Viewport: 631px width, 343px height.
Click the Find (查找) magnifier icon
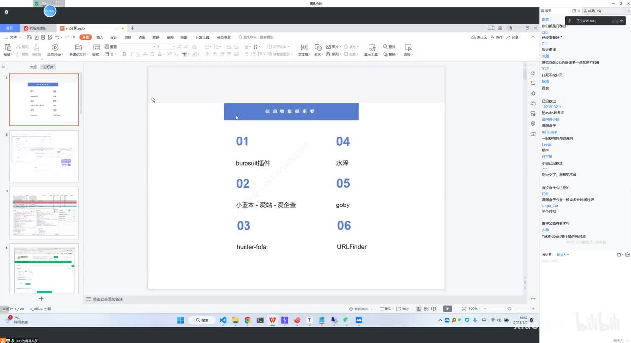386,47
